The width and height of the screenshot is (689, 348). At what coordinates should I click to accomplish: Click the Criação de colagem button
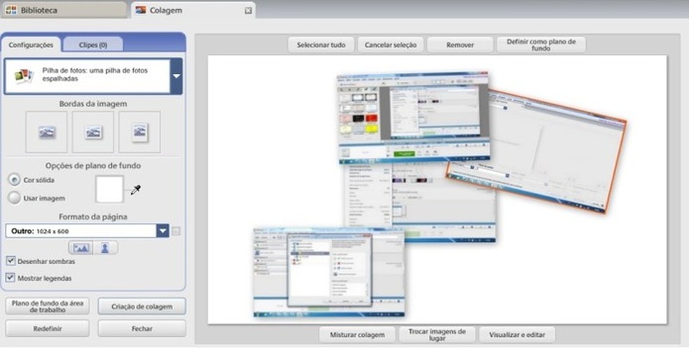pyautogui.click(x=142, y=306)
